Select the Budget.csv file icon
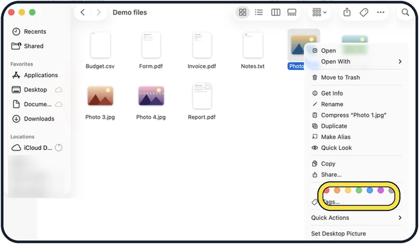Viewport: 419px width, 244px height. click(100, 45)
